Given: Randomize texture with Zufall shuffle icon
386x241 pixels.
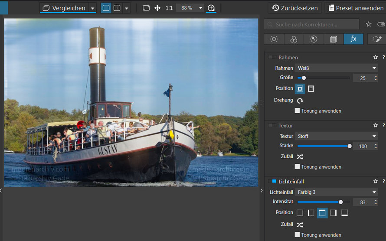Looking at the screenshot, I should [x=300, y=156].
